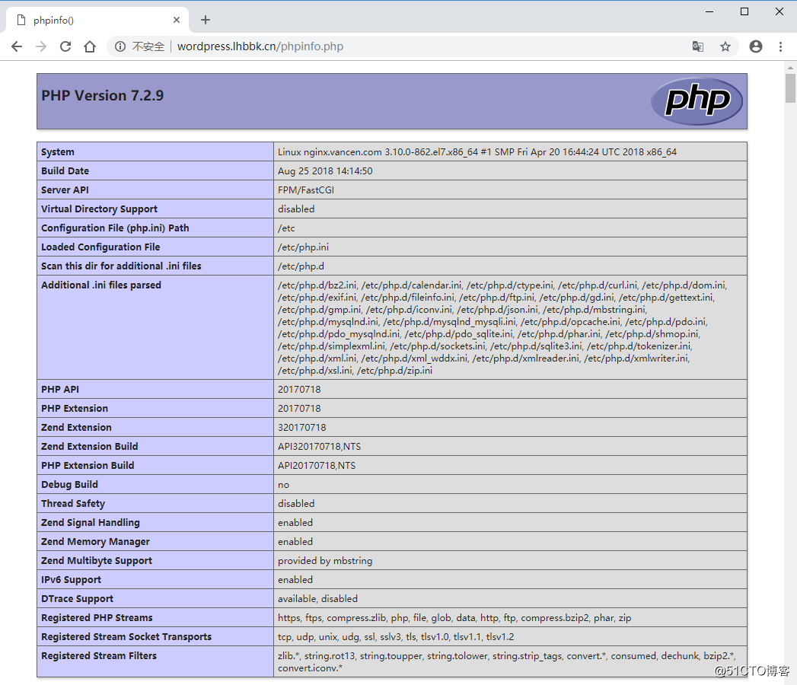
Task: Click the 'Zend Memory Manager' label
Action: click(96, 542)
